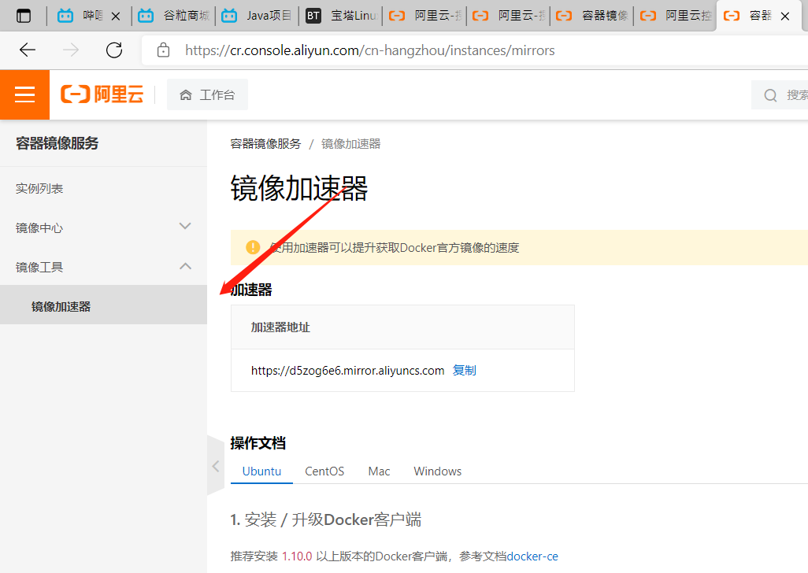Open the 容器镜像服务 breadcrumb link
Image resolution: width=808 pixels, height=573 pixels.
263,143
